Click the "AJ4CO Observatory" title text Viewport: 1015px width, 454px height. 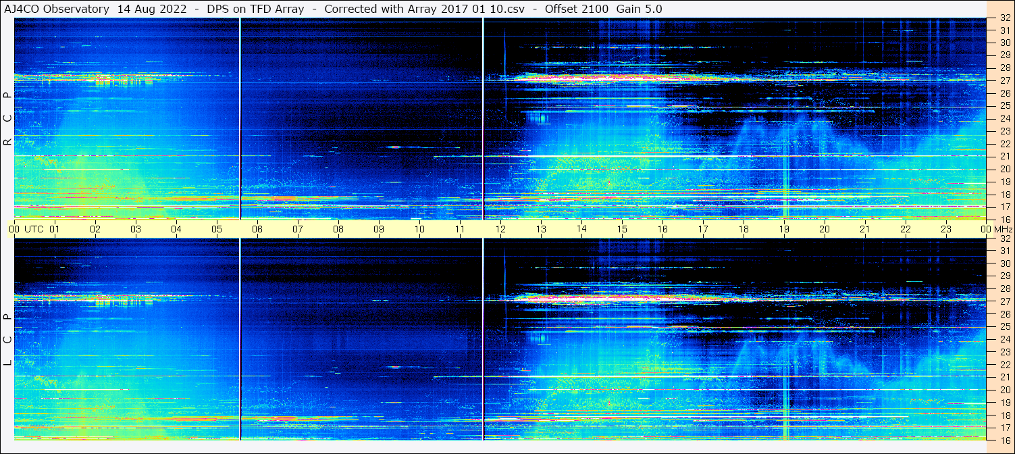pyautogui.click(x=55, y=9)
